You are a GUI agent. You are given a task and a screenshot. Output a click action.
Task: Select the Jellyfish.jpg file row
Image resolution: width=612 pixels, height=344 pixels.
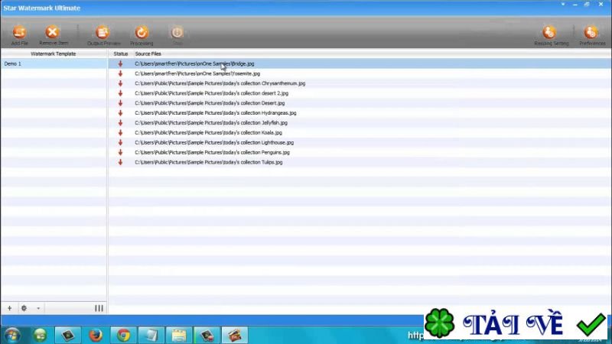point(360,122)
